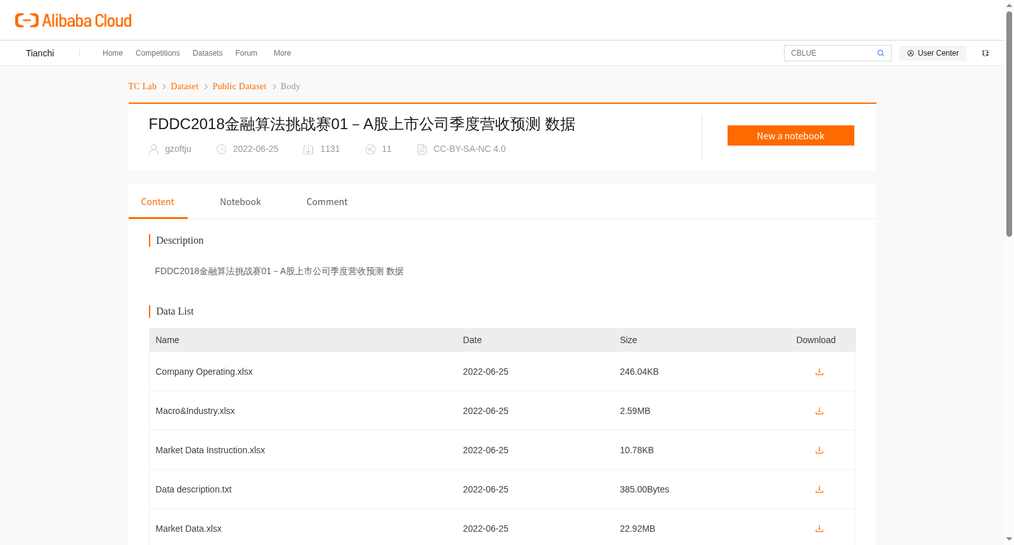Image resolution: width=1014 pixels, height=545 pixels.
Task: Download Data description.txt file
Action: (x=819, y=489)
